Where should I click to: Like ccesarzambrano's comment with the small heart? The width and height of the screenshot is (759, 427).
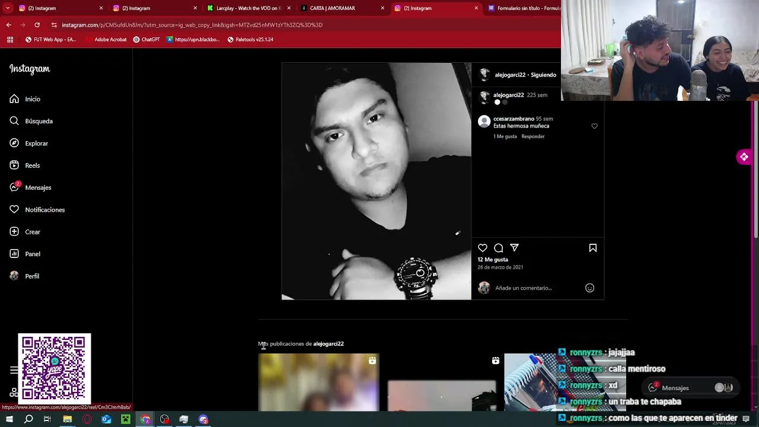pos(594,126)
